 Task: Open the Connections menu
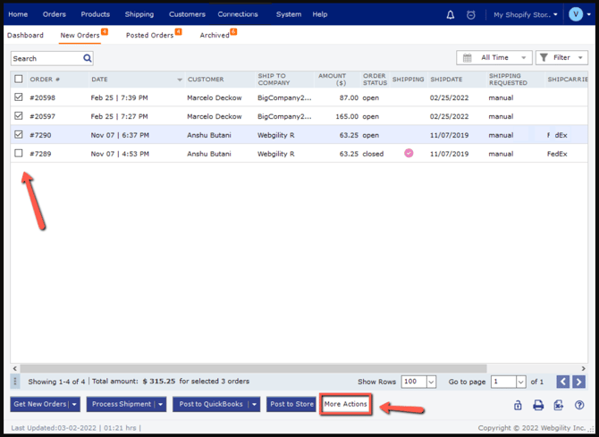click(238, 14)
